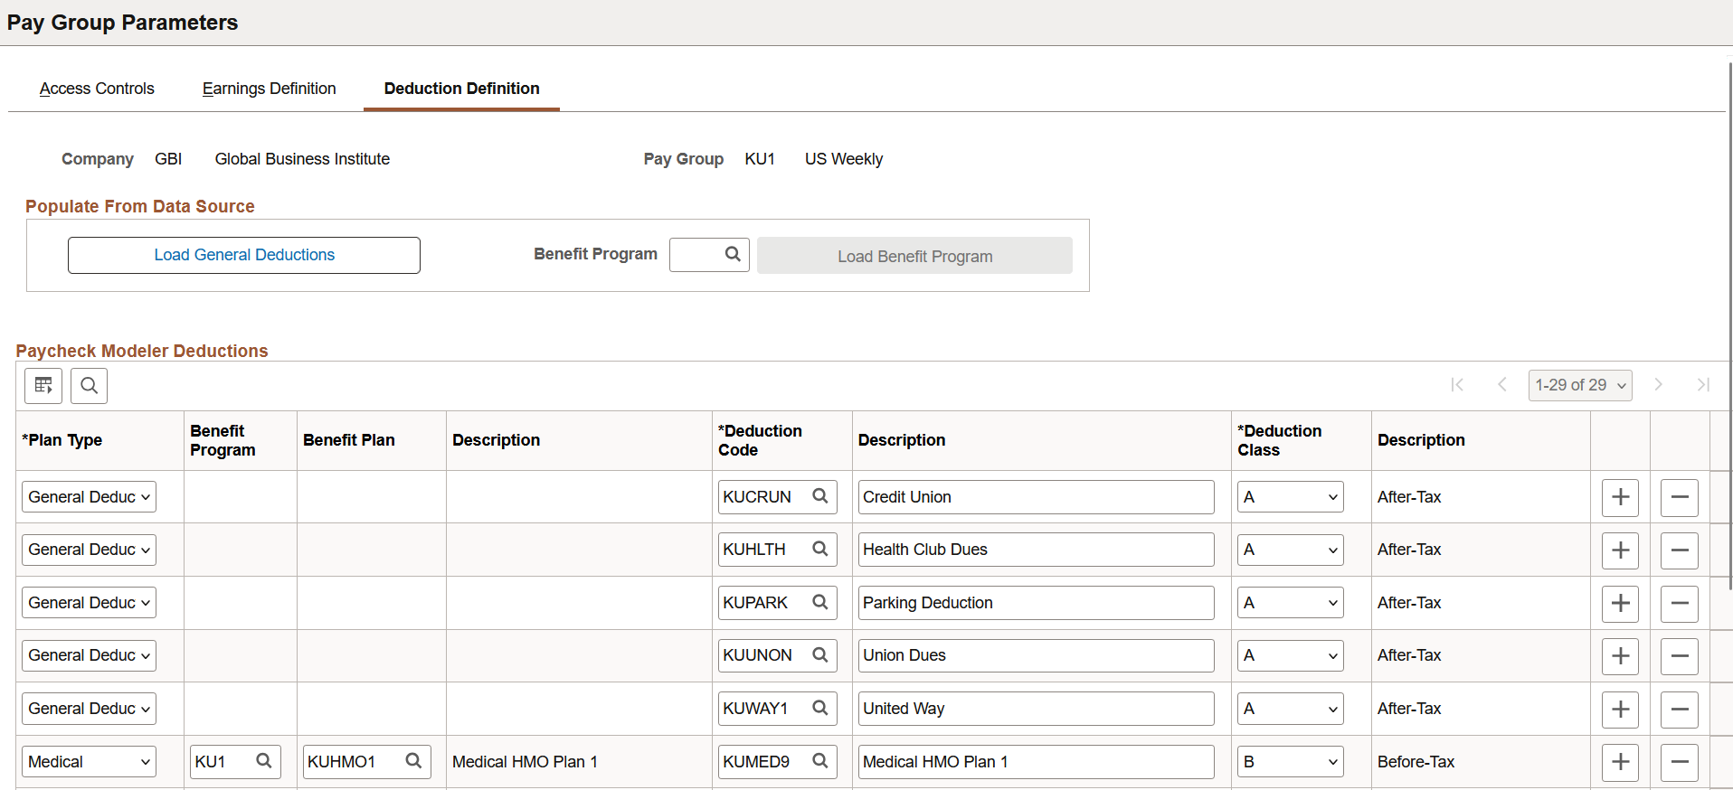Image resolution: width=1733 pixels, height=790 pixels.
Task: Look up deduction code KUCRUN
Action: (x=820, y=496)
